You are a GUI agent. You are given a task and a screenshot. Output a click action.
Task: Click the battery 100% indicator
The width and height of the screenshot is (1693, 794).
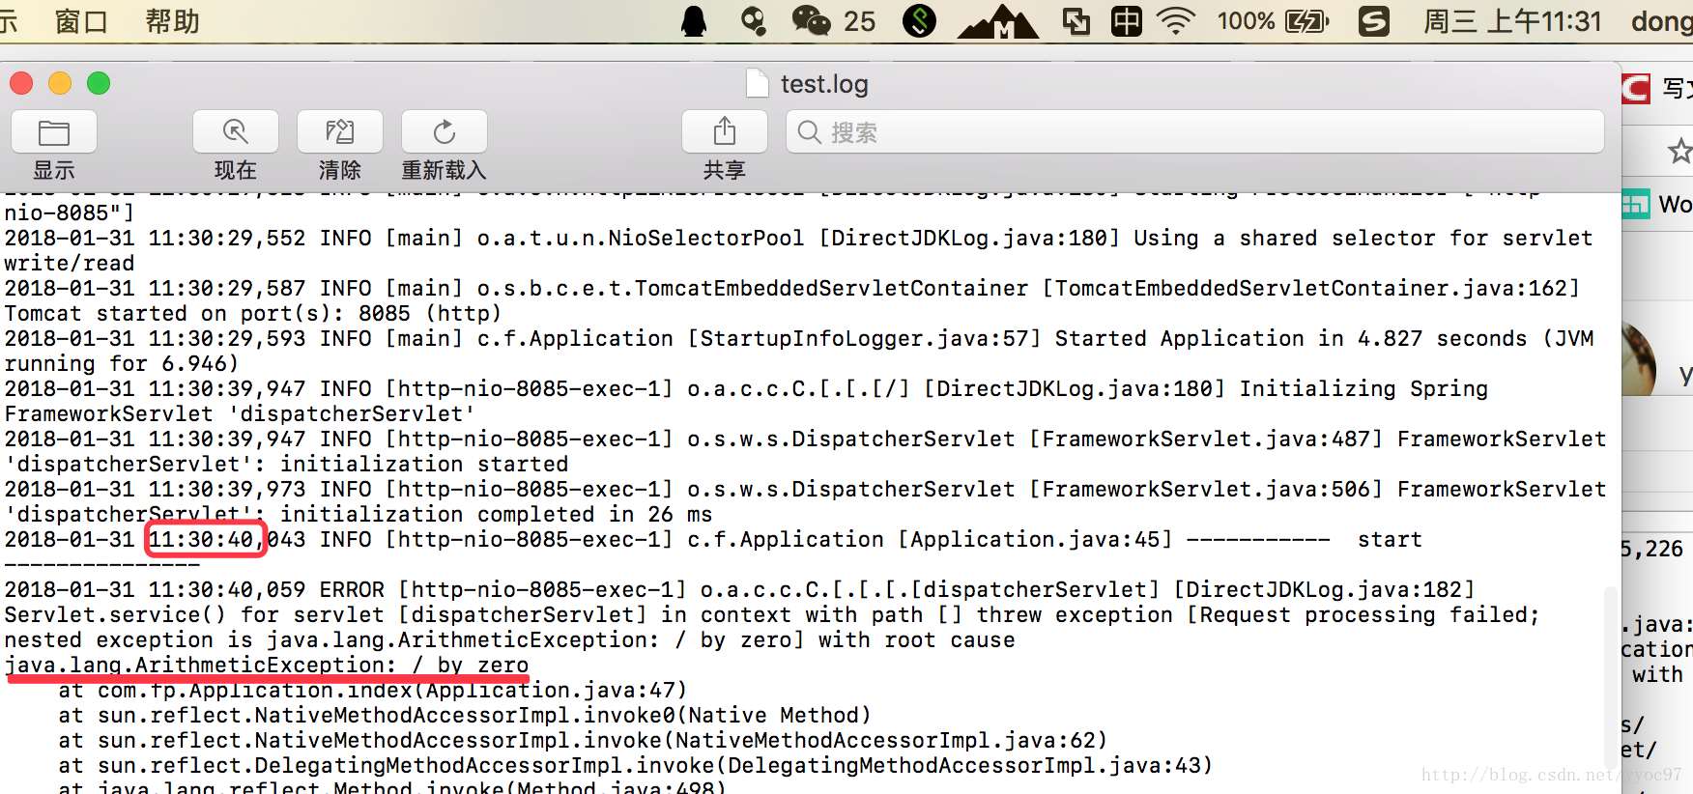(x=1274, y=21)
